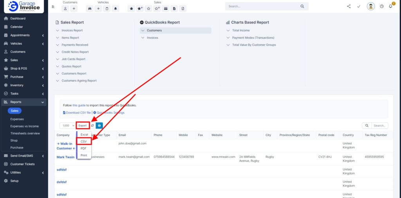Click the checkmark icon in header
The image size is (401, 198).
tap(359, 6)
